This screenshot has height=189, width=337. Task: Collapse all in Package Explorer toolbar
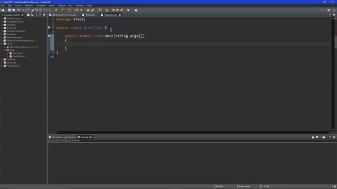28,15
